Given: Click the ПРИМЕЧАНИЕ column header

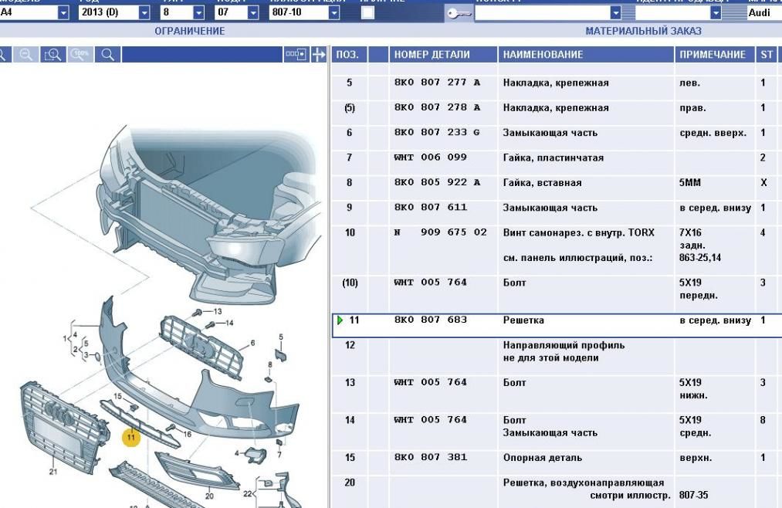Looking at the screenshot, I should pos(715,54).
